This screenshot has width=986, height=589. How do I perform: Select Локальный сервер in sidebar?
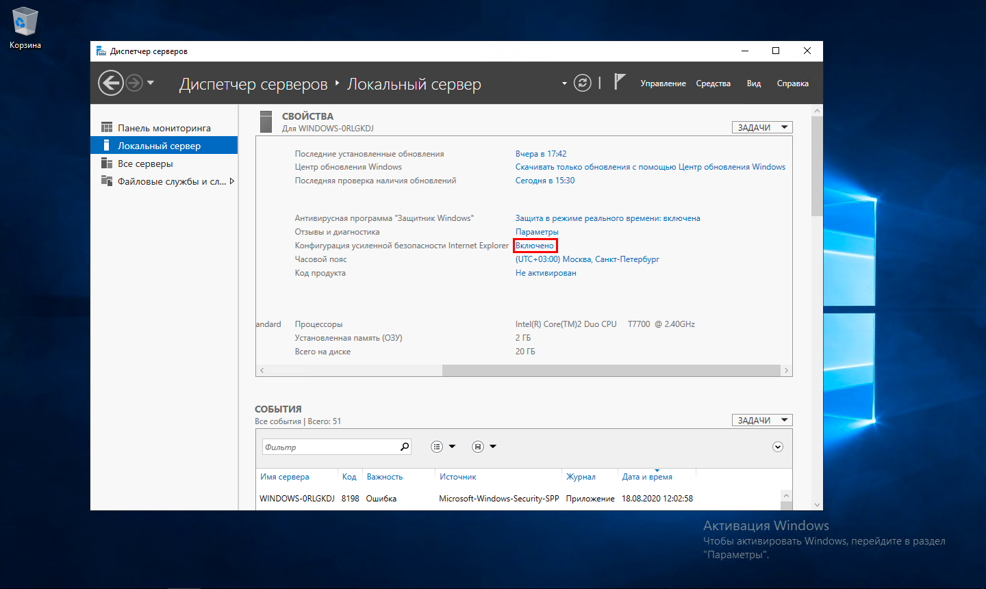pos(164,146)
